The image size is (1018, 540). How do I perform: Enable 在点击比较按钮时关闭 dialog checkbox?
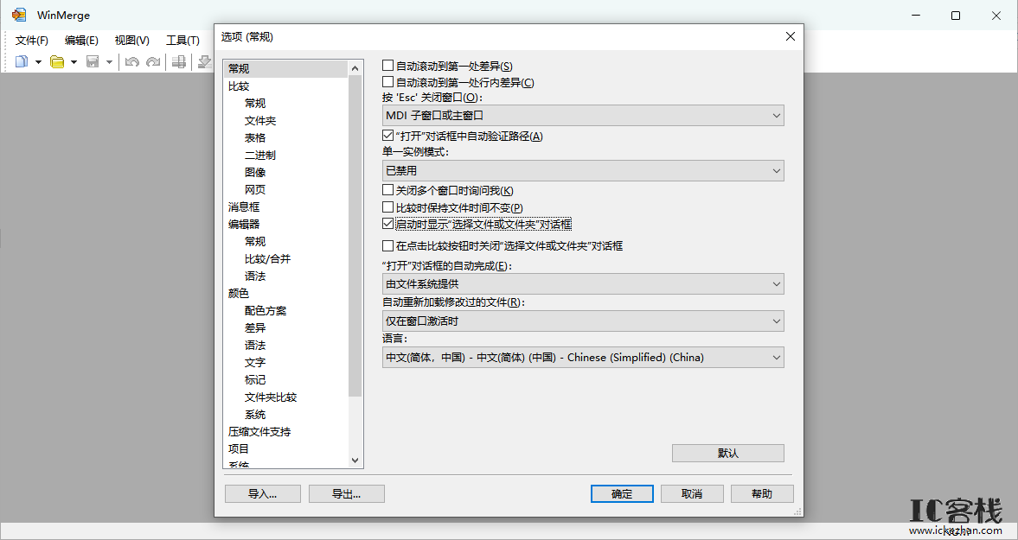click(x=387, y=246)
